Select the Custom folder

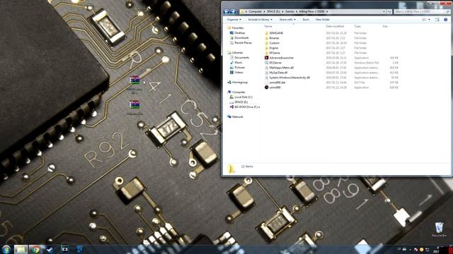click(272, 43)
